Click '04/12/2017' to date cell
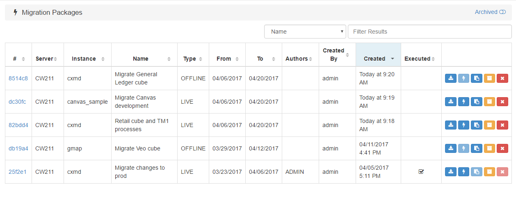This screenshot has width=516, height=207. tap(264, 148)
